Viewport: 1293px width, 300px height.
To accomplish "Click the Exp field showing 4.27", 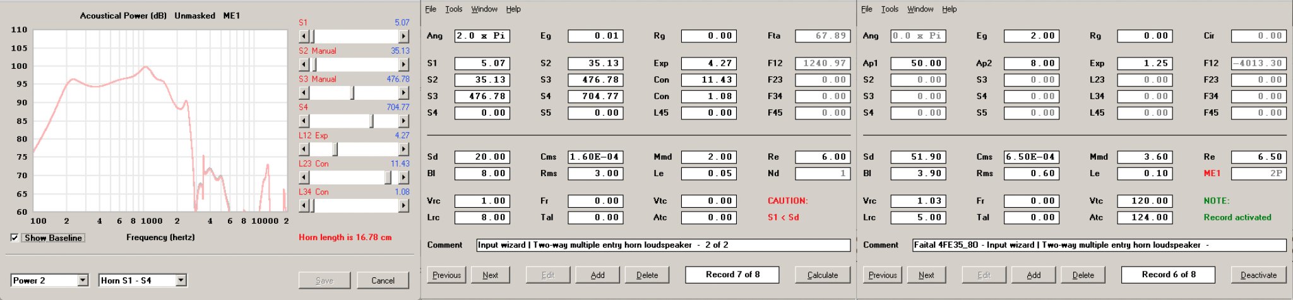I will (x=709, y=63).
